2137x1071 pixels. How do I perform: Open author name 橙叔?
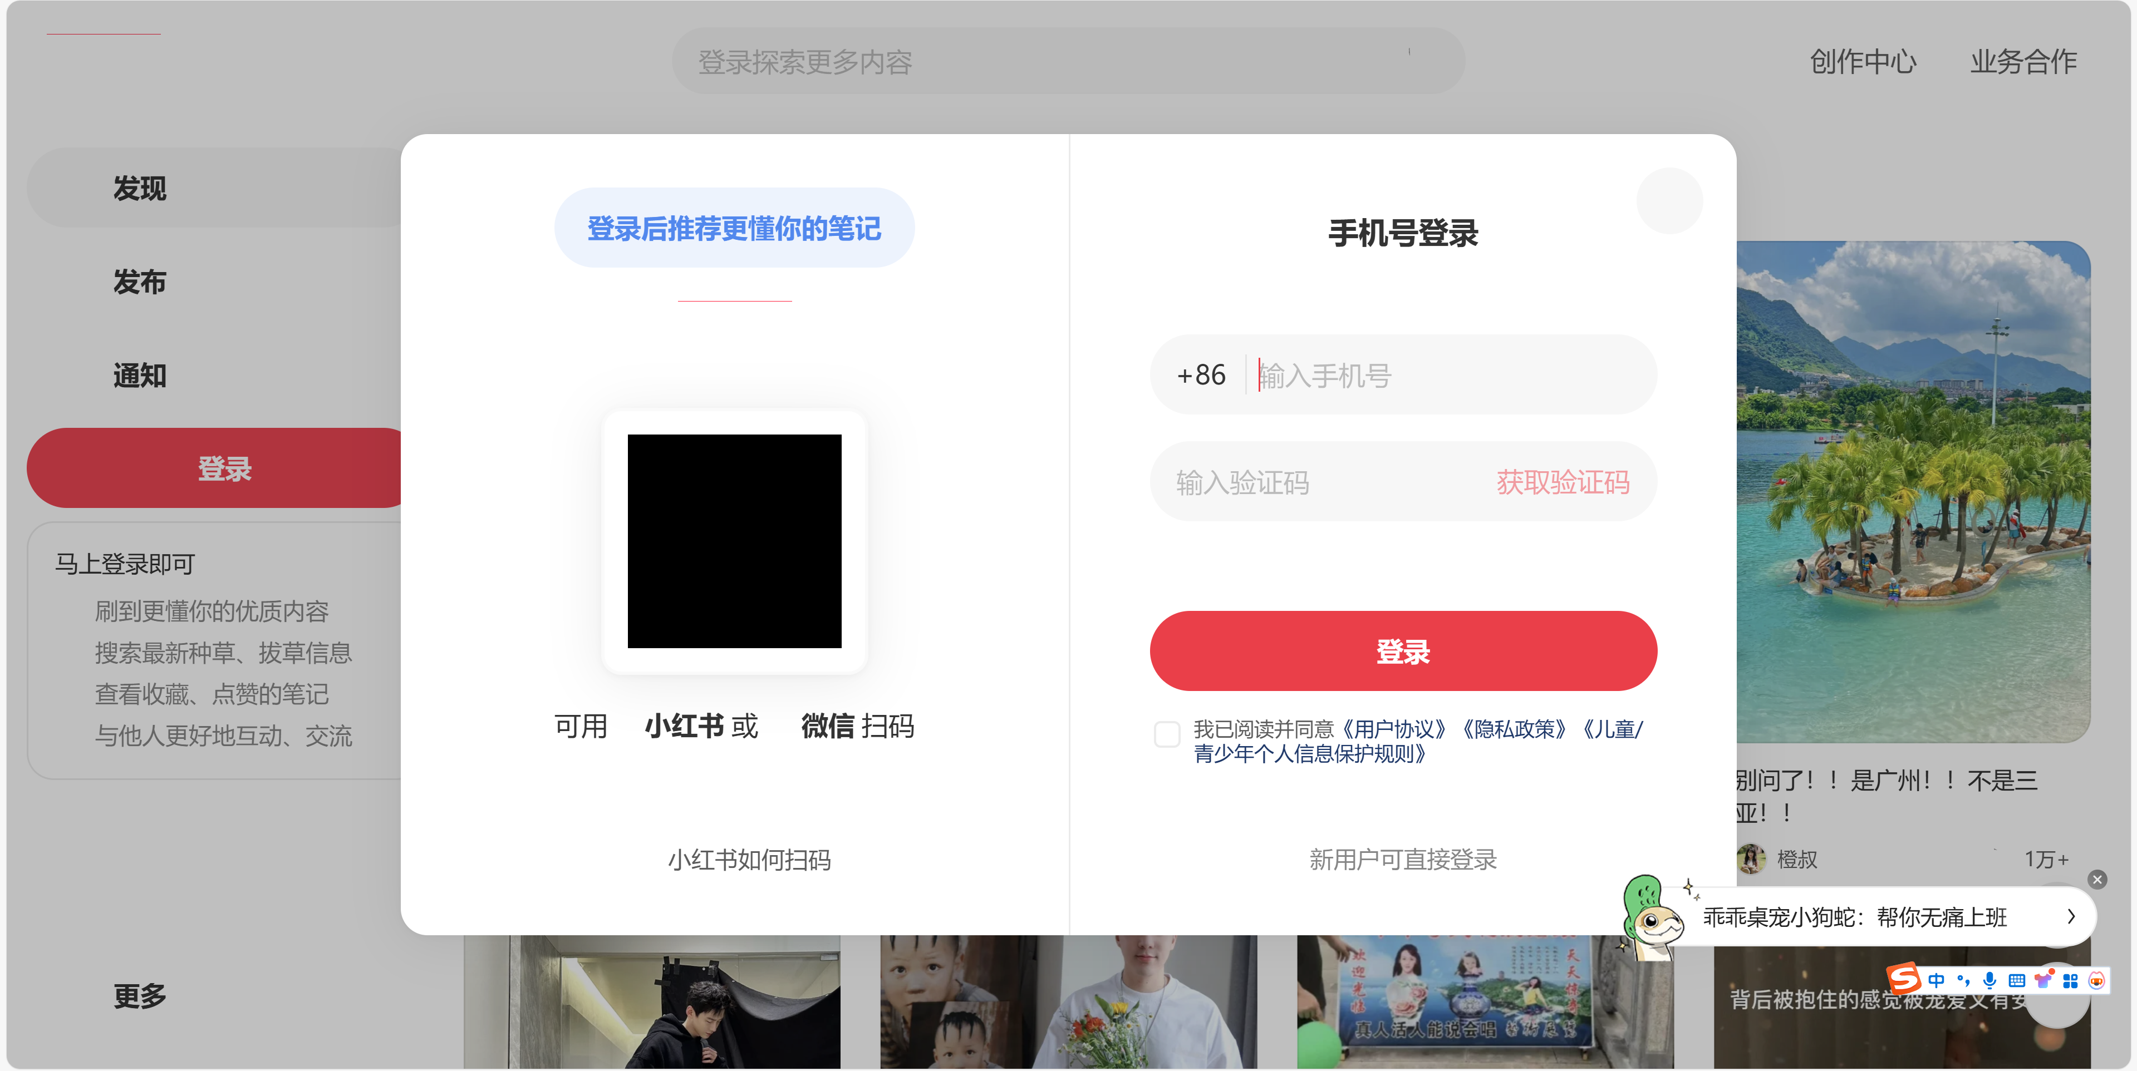click(x=1797, y=859)
